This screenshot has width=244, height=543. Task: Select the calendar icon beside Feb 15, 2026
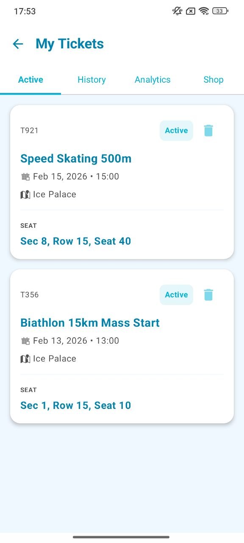[x=25, y=176]
